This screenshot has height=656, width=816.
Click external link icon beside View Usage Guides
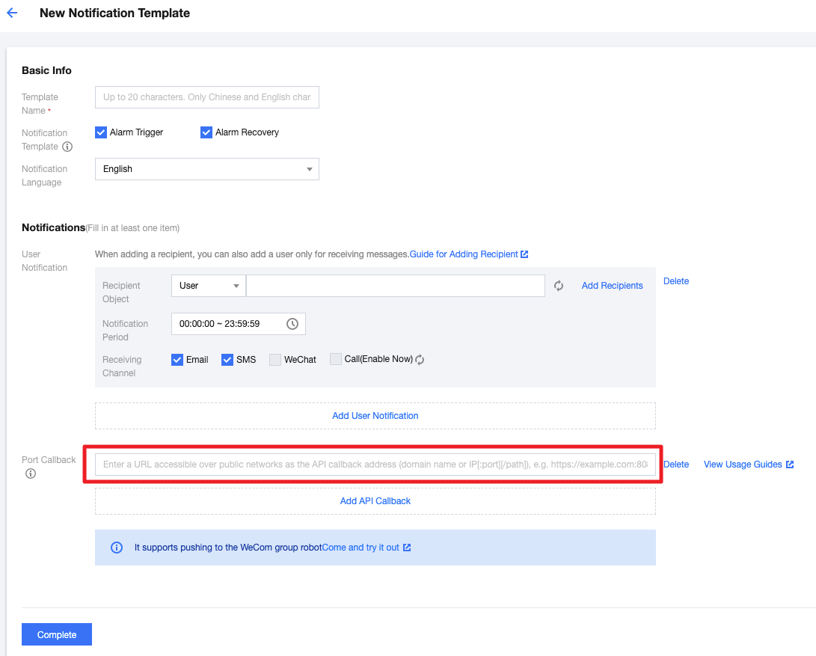[790, 465]
